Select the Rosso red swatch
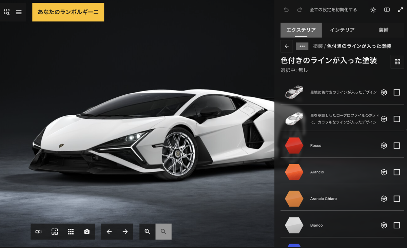The width and height of the screenshot is (407, 248). [294, 146]
